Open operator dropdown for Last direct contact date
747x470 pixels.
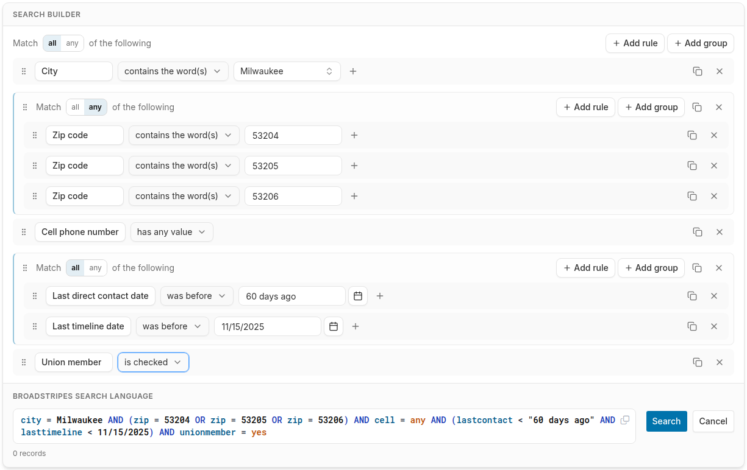pyautogui.click(x=197, y=296)
